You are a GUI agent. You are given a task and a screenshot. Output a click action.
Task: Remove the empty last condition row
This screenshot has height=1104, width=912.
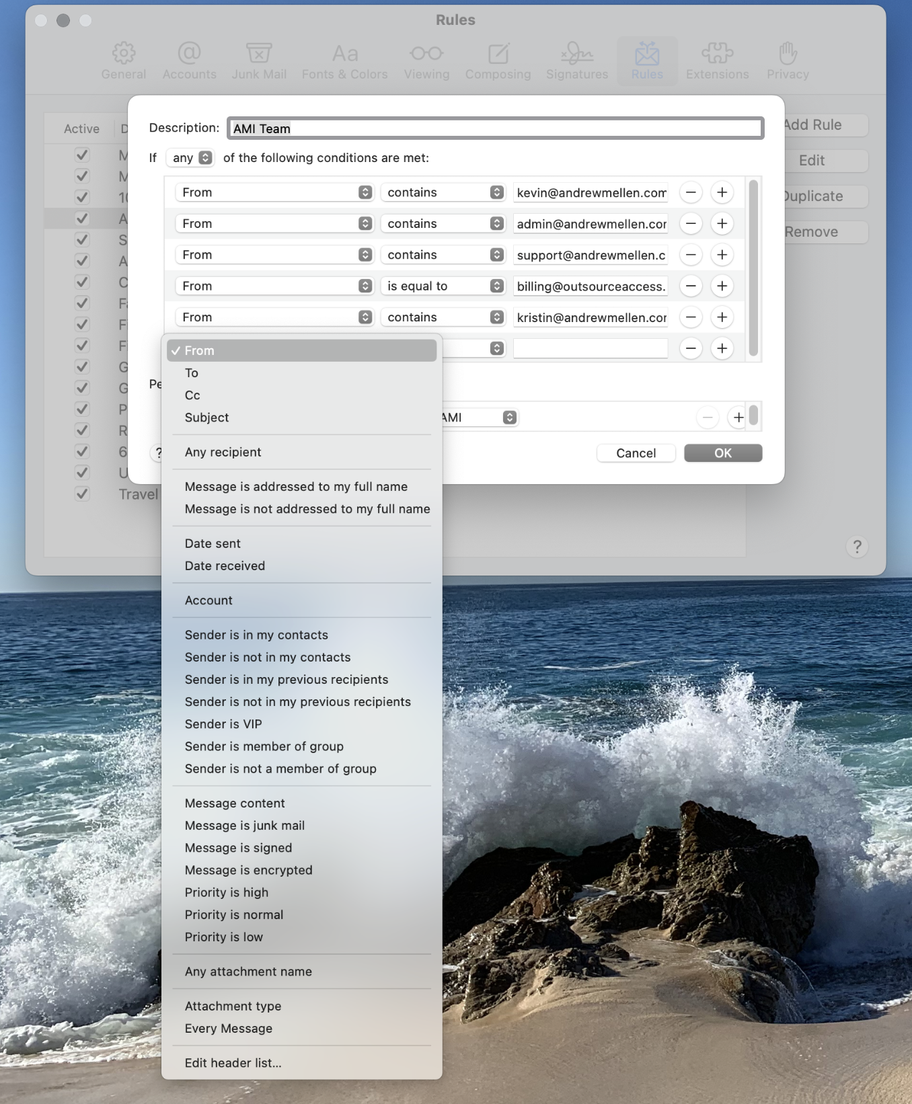691,348
